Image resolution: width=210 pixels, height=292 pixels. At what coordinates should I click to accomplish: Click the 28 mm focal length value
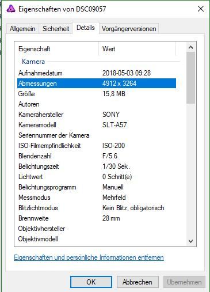coord(111,218)
